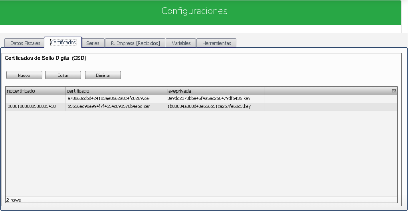
Task: Open the Series tab
Action: (93, 43)
